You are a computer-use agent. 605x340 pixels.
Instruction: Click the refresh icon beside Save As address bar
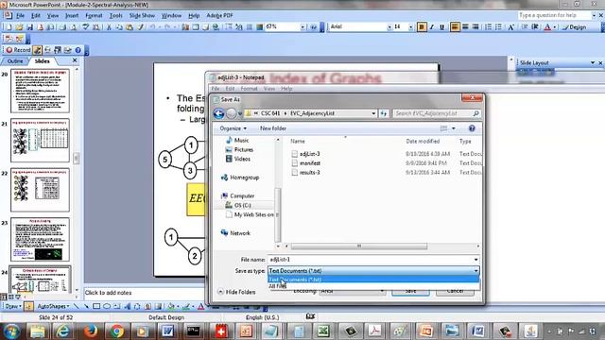384,113
